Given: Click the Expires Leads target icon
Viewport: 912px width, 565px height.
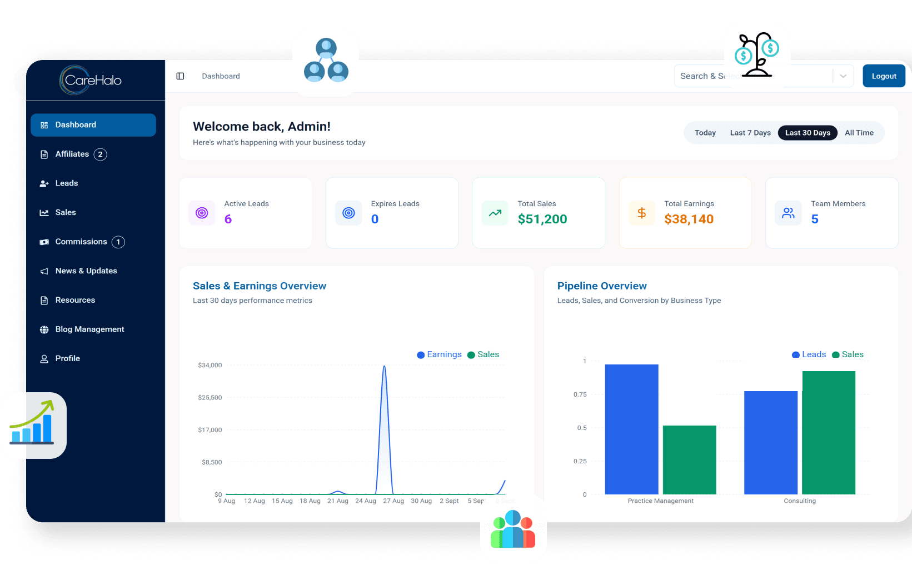Looking at the screenshot, I should click(348, 213).
